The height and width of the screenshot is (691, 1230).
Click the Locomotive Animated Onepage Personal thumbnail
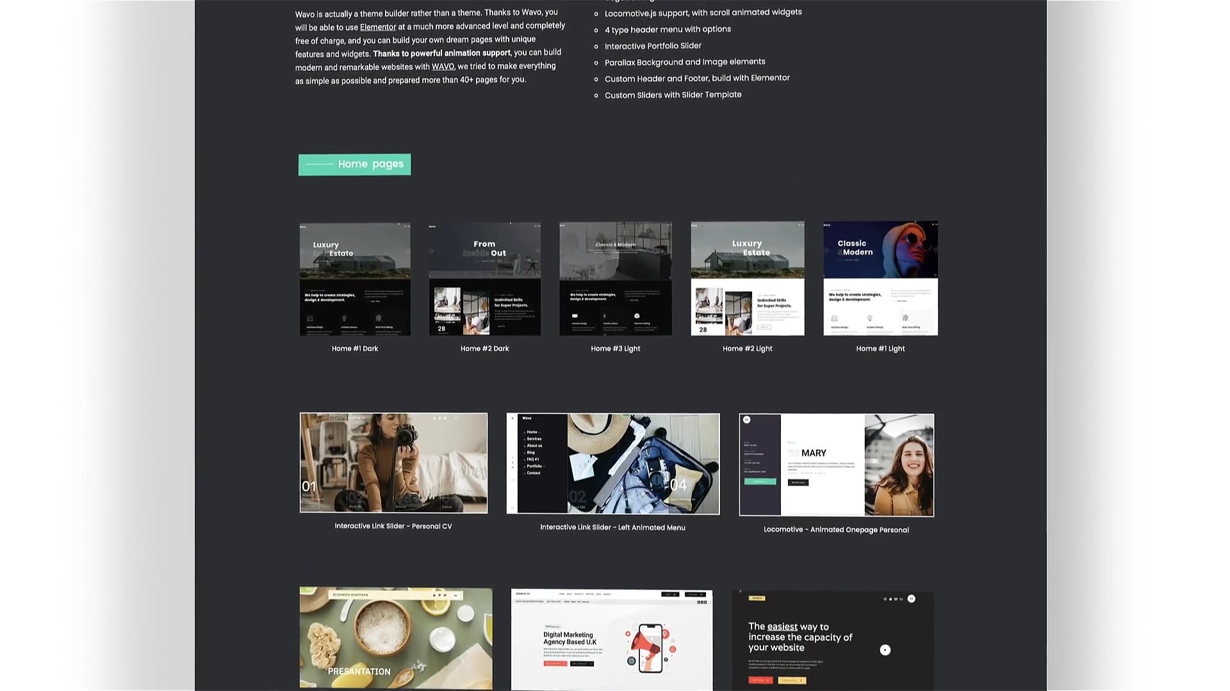pyautogui.click(x=835, y=464)
